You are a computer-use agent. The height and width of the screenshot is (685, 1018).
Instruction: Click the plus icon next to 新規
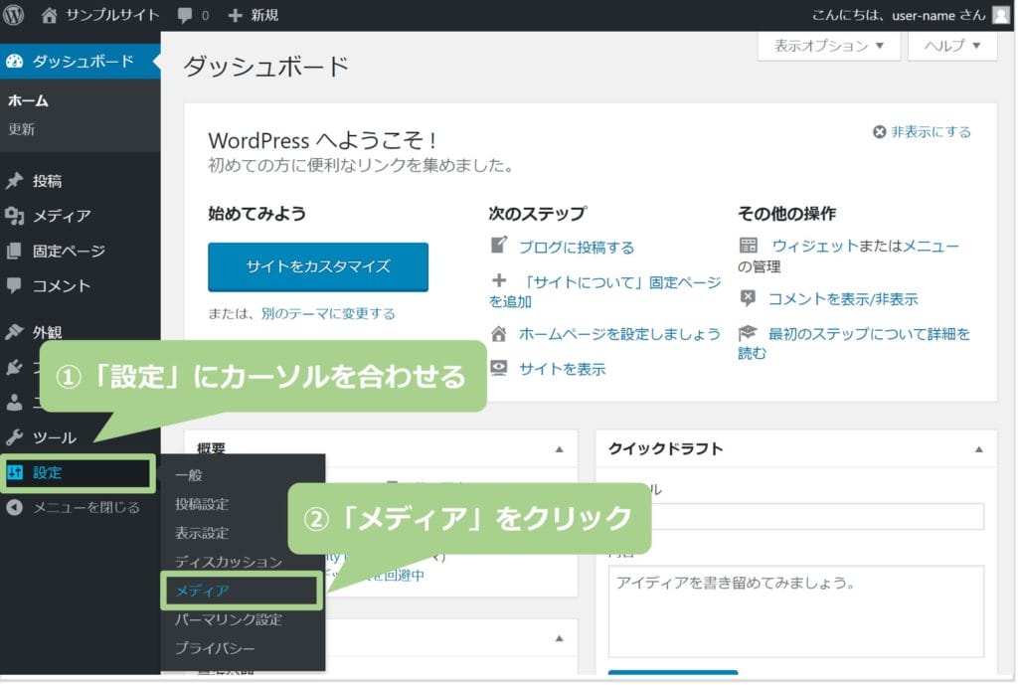pos(235,15)
